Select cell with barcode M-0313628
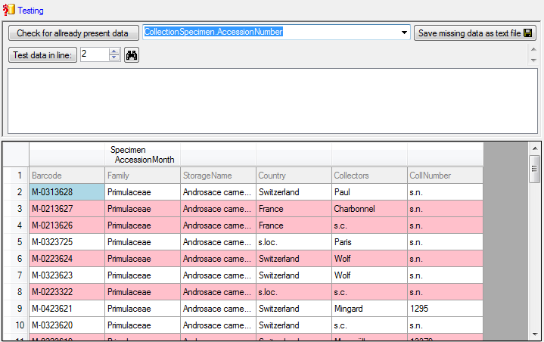 click(67, 192)
